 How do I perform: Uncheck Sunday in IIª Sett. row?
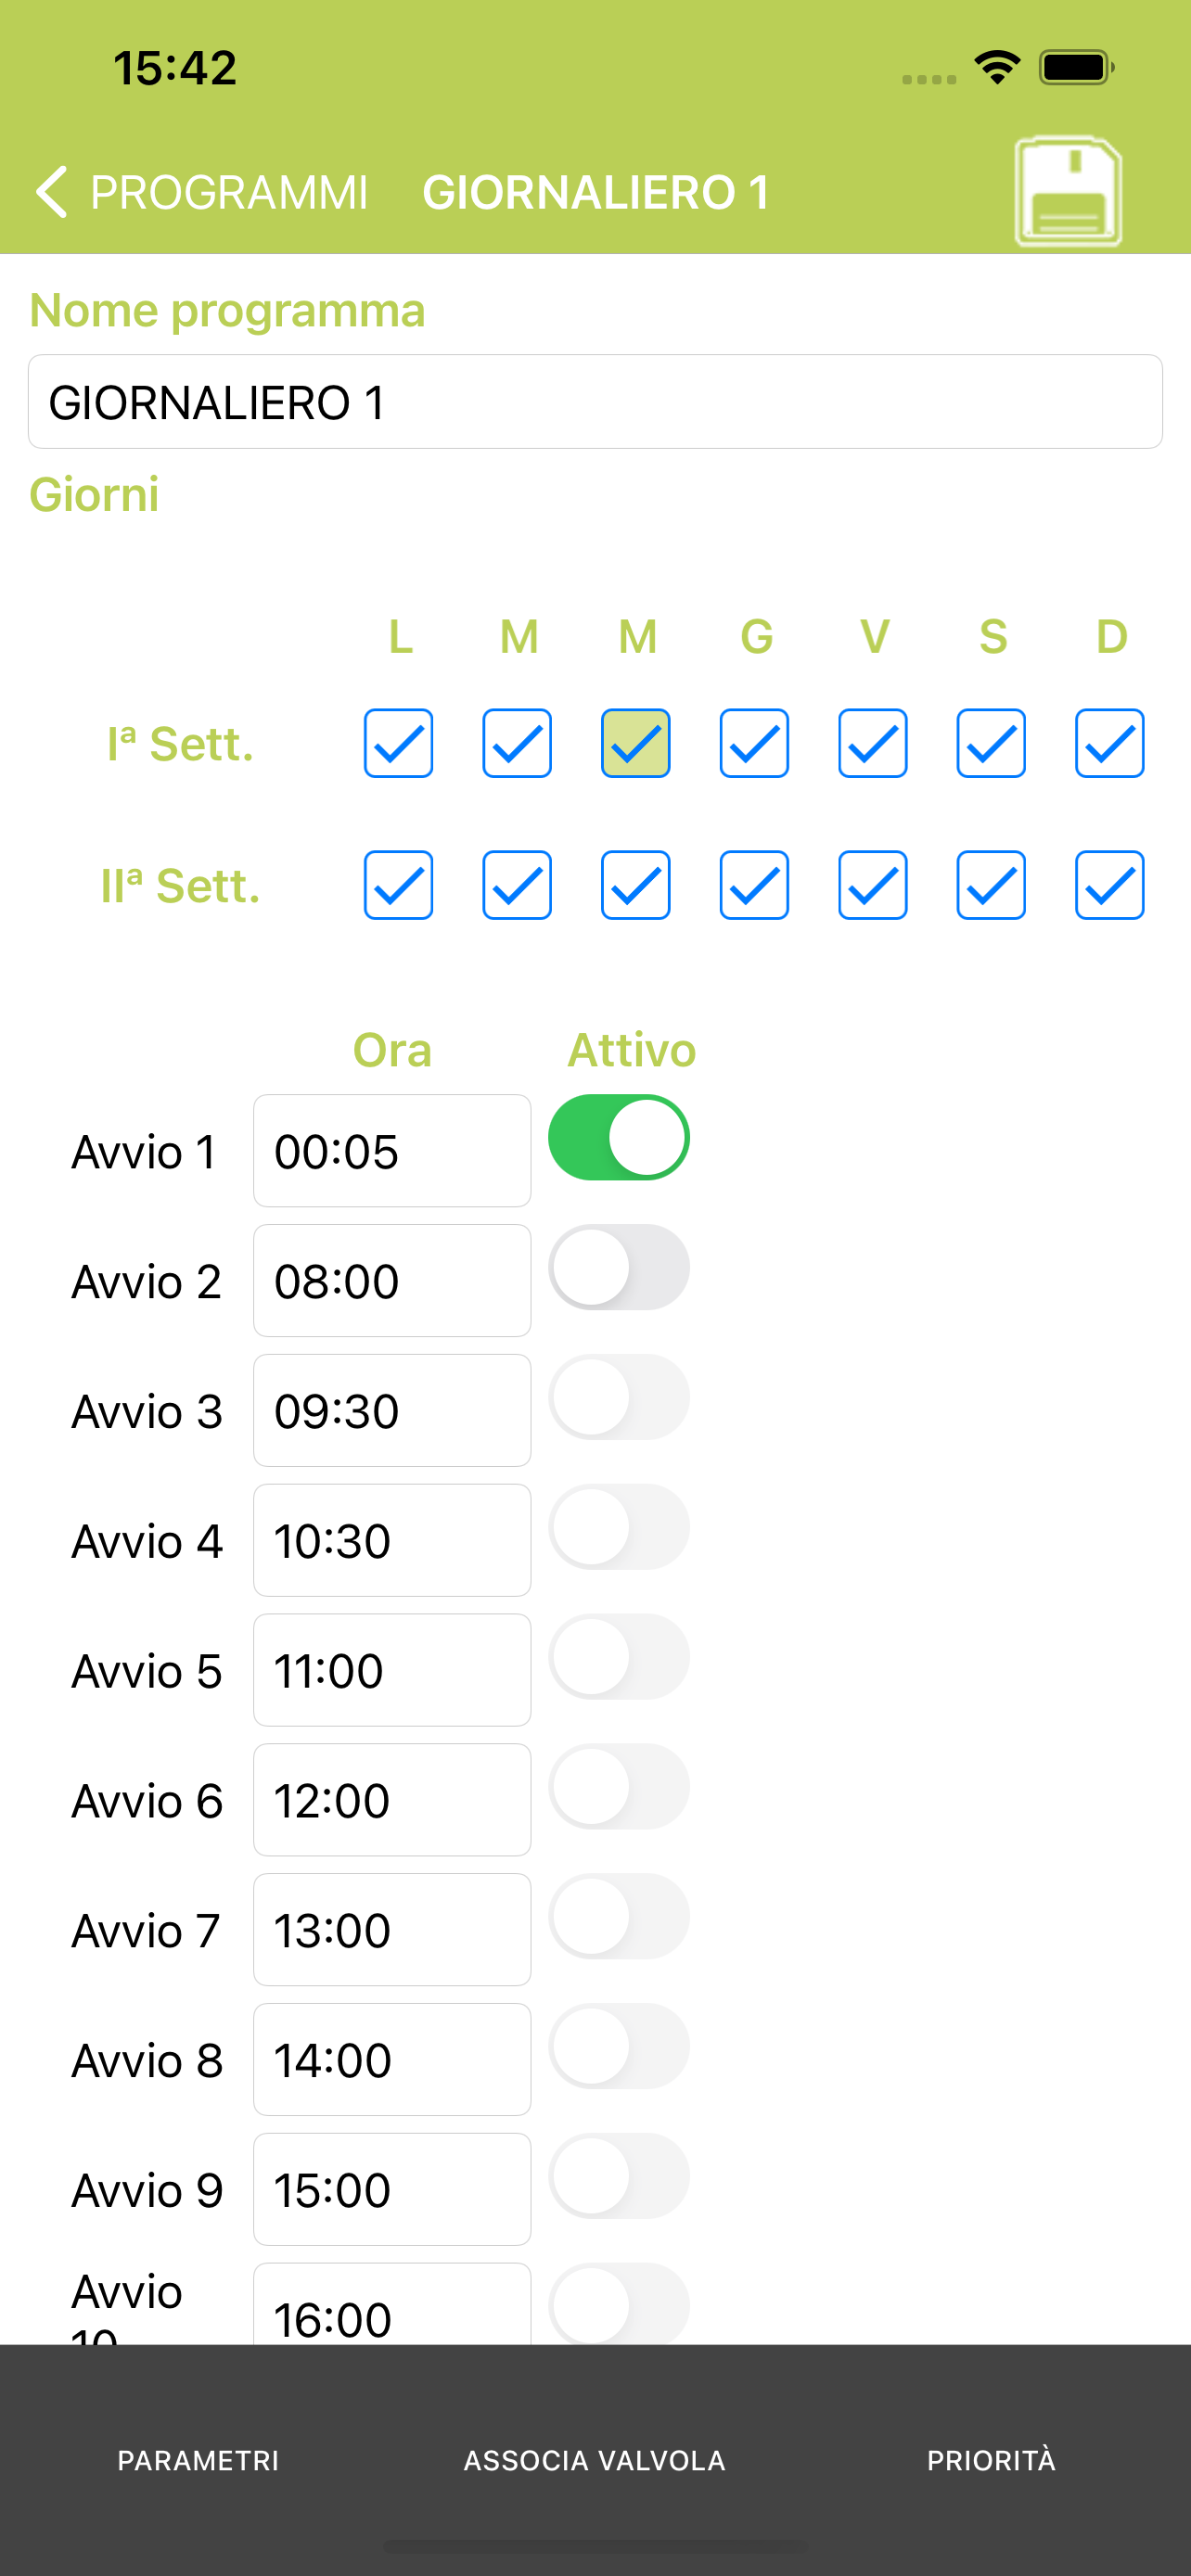click(1109, 885)
